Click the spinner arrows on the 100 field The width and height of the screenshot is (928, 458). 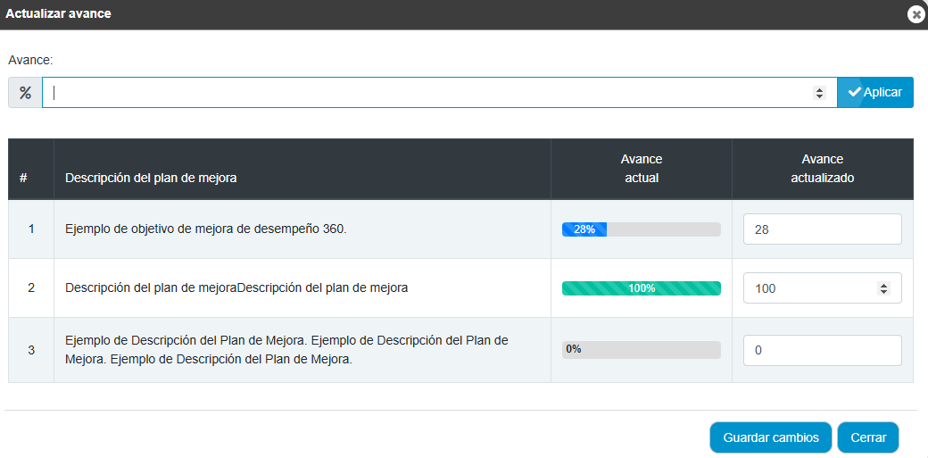(x=883, y=288)
